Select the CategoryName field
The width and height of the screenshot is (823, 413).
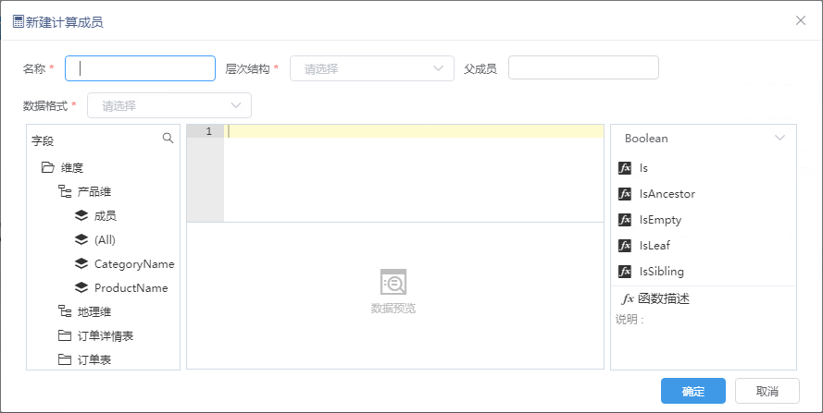pos(134,263)
